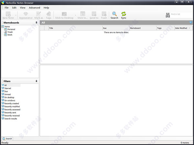Image resolution: width=194 pixels, height=145 pixels.
Task: Select the Unread filter
Action: [x=7, y=94]
